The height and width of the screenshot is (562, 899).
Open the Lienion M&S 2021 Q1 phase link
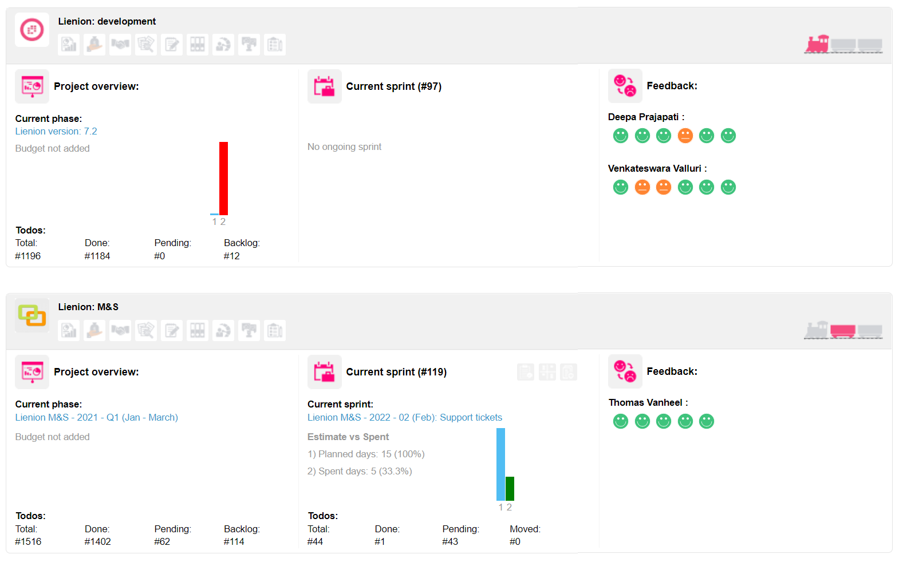click(96, 418)
